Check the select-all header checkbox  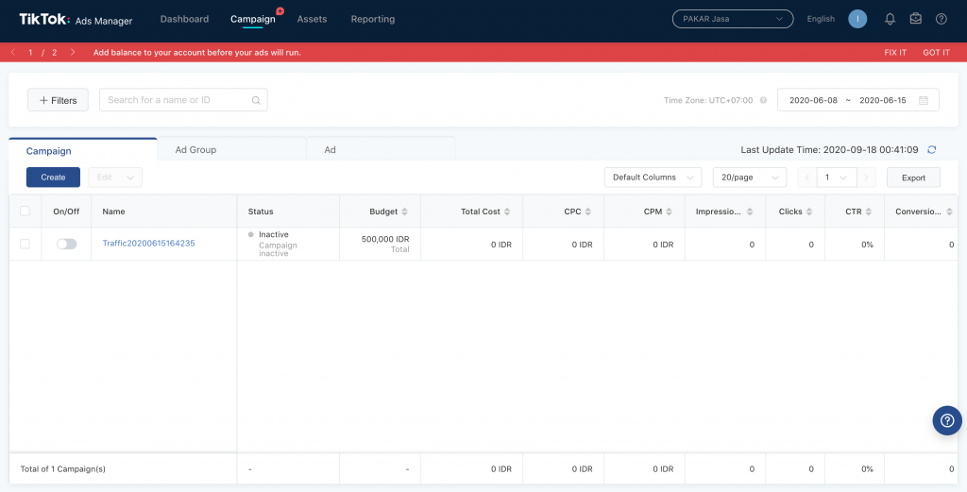25,211
